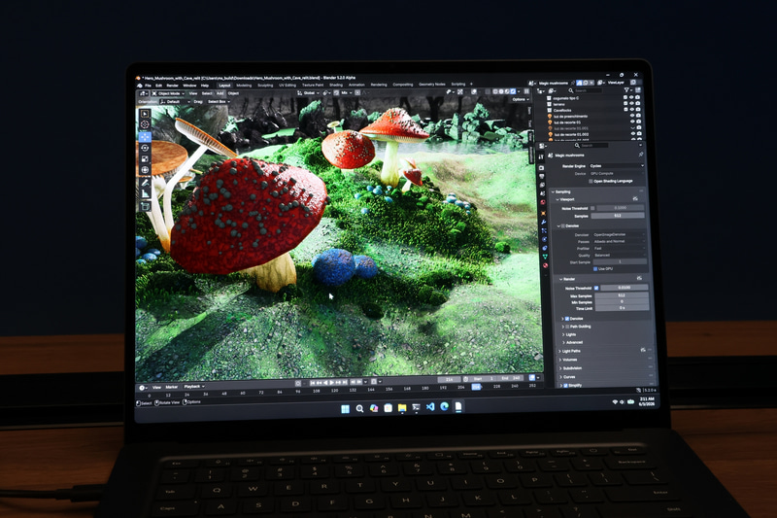Viewport: 777px width, 518px height.
Task: Select the Annotate tool
Action: pos(145,183)
